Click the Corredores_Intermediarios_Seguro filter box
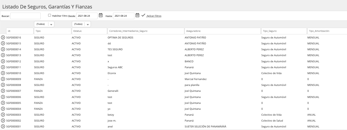 point(146,31)
